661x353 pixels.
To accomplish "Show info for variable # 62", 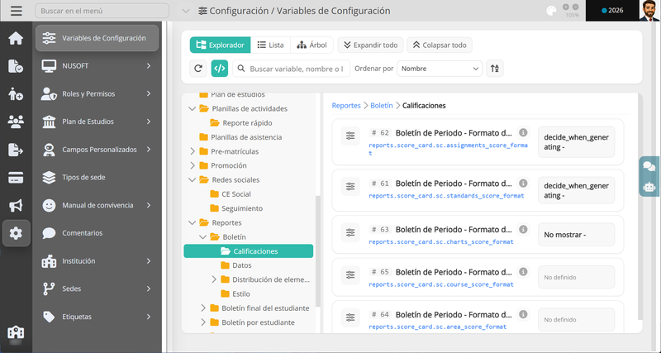I will pyautogui.click(x=523, y=132).
